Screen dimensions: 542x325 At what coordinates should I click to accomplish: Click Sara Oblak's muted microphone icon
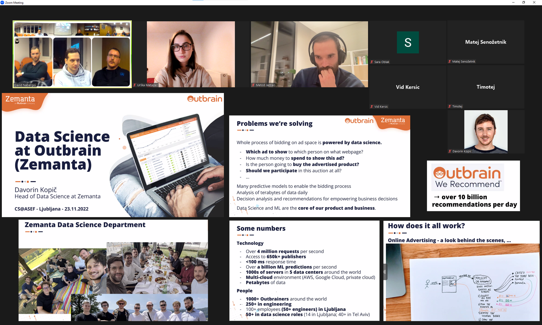click(x=372, y=62)
